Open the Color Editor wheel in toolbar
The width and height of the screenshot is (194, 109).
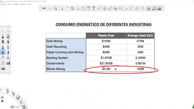(x=154, y=8)
